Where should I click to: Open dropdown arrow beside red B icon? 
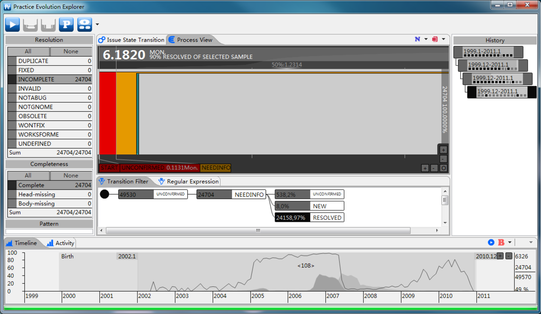(510, 243)
